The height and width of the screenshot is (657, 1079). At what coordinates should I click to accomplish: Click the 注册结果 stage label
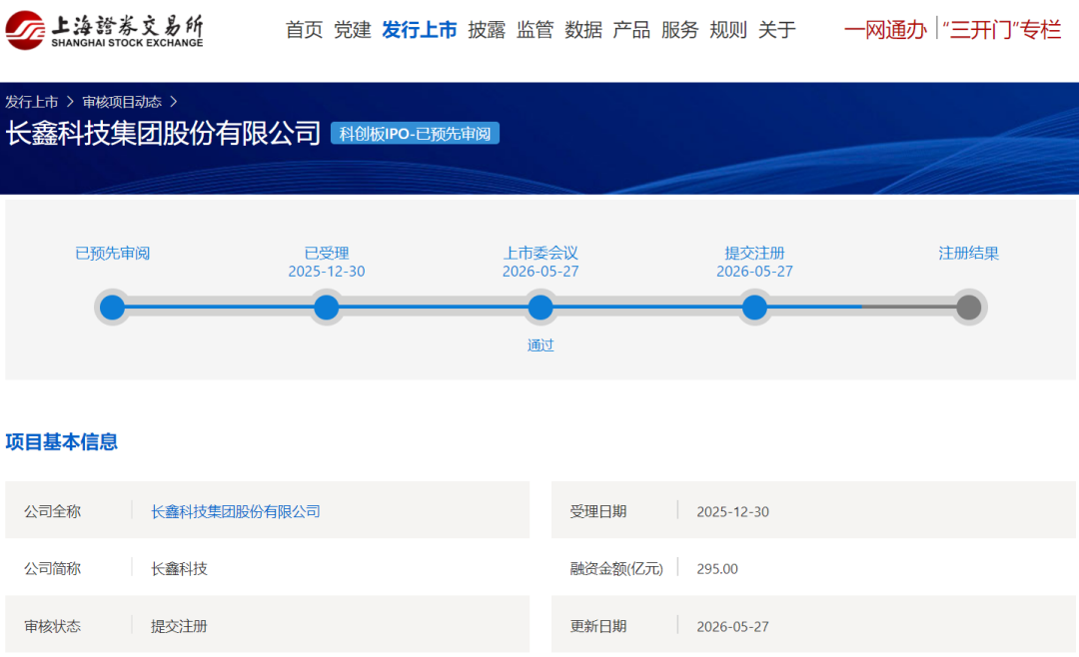coord(968,254)
